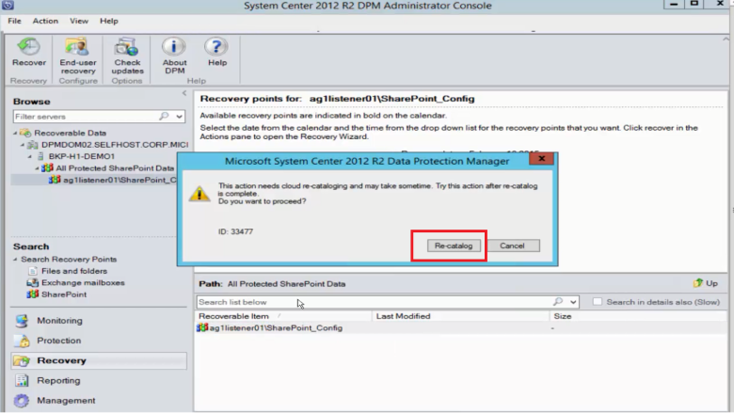Go Up one level in path
Image resolution: width=734 pixels, height=413 pixels.
tap(706, 283)
